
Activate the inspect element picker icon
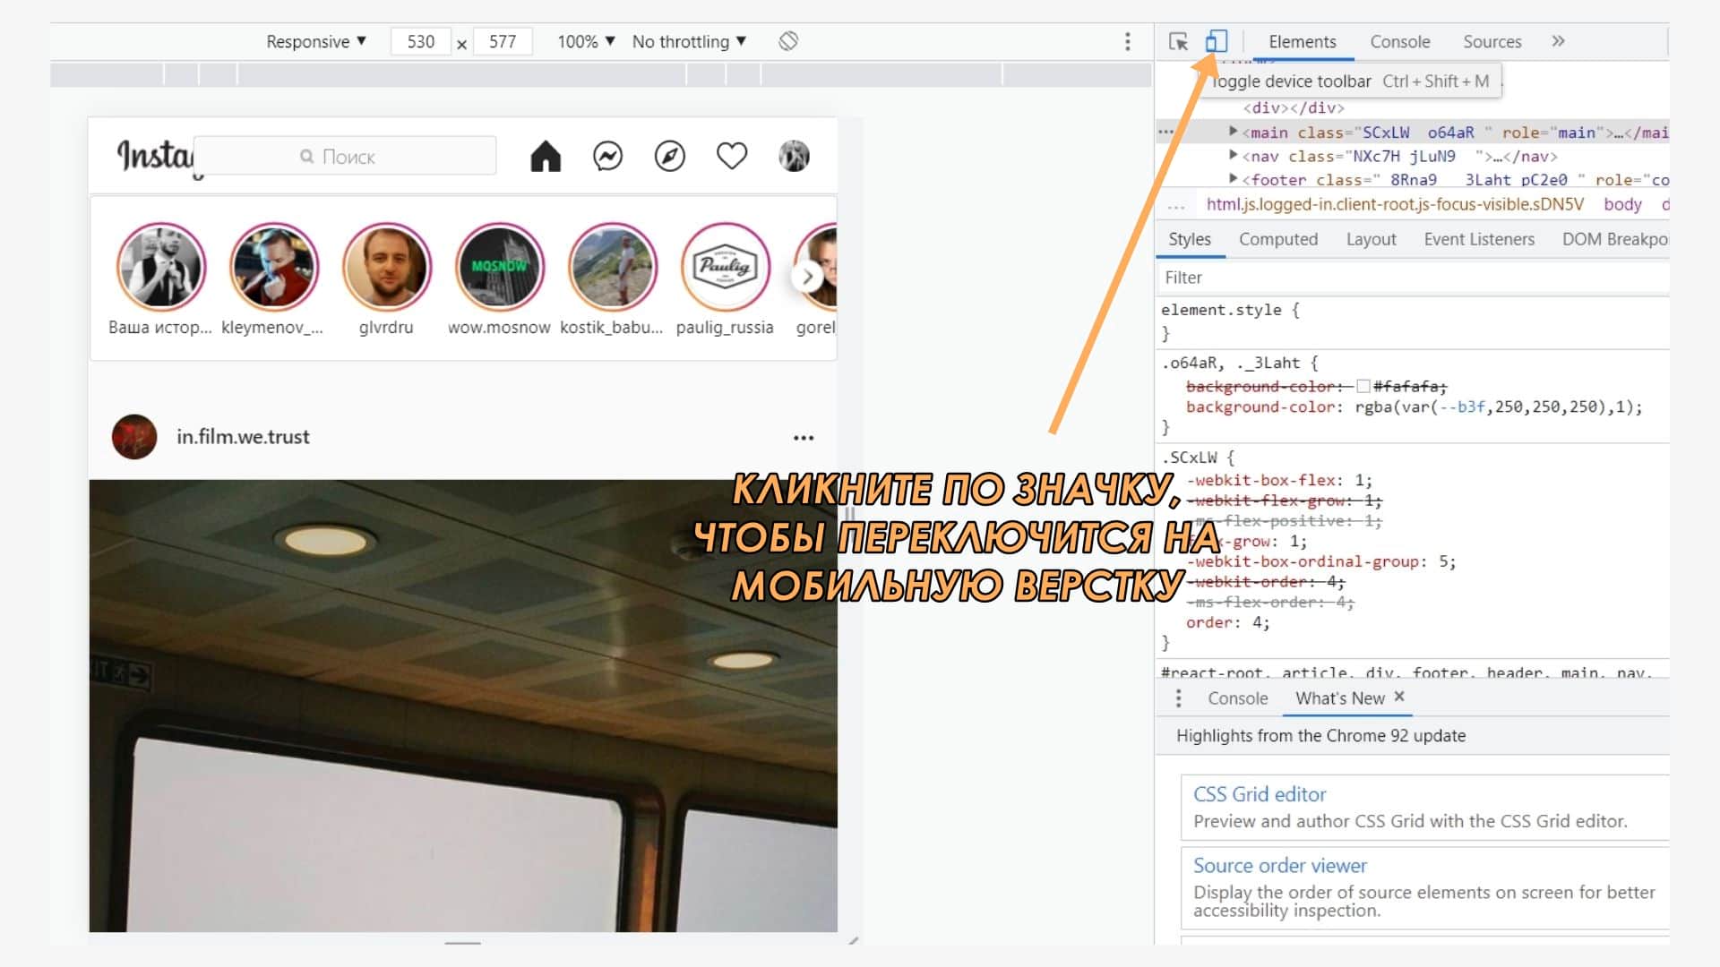[x=1178, y=41]
